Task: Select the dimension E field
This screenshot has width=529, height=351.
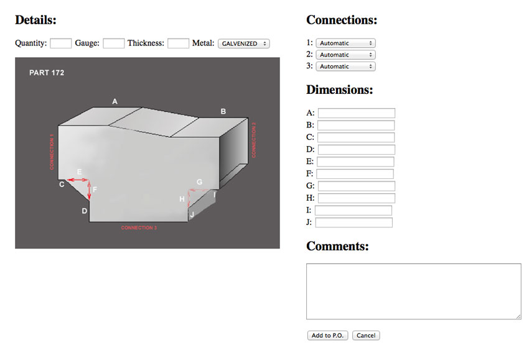Action: 355,162
